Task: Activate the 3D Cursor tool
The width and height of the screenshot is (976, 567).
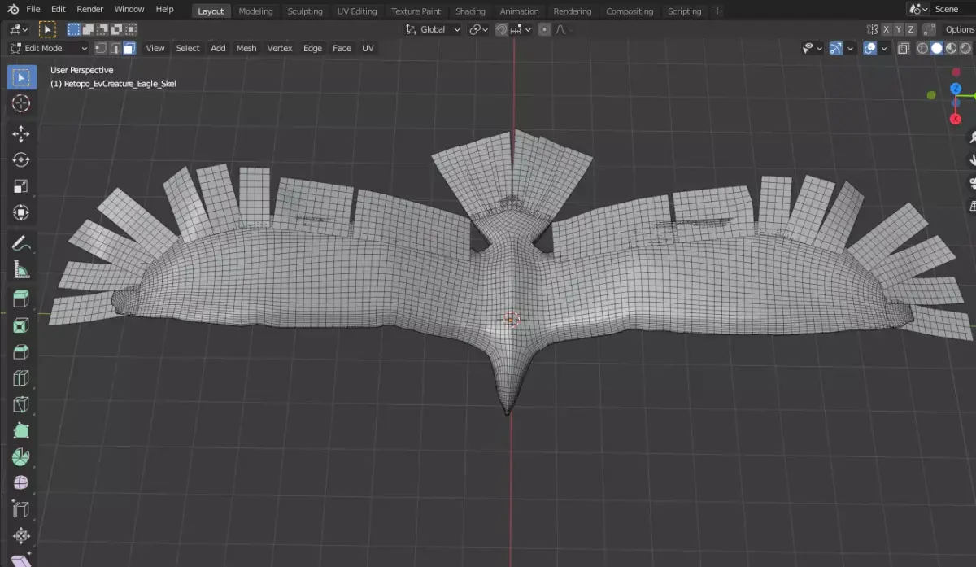Action: click(x=21, y=103)
